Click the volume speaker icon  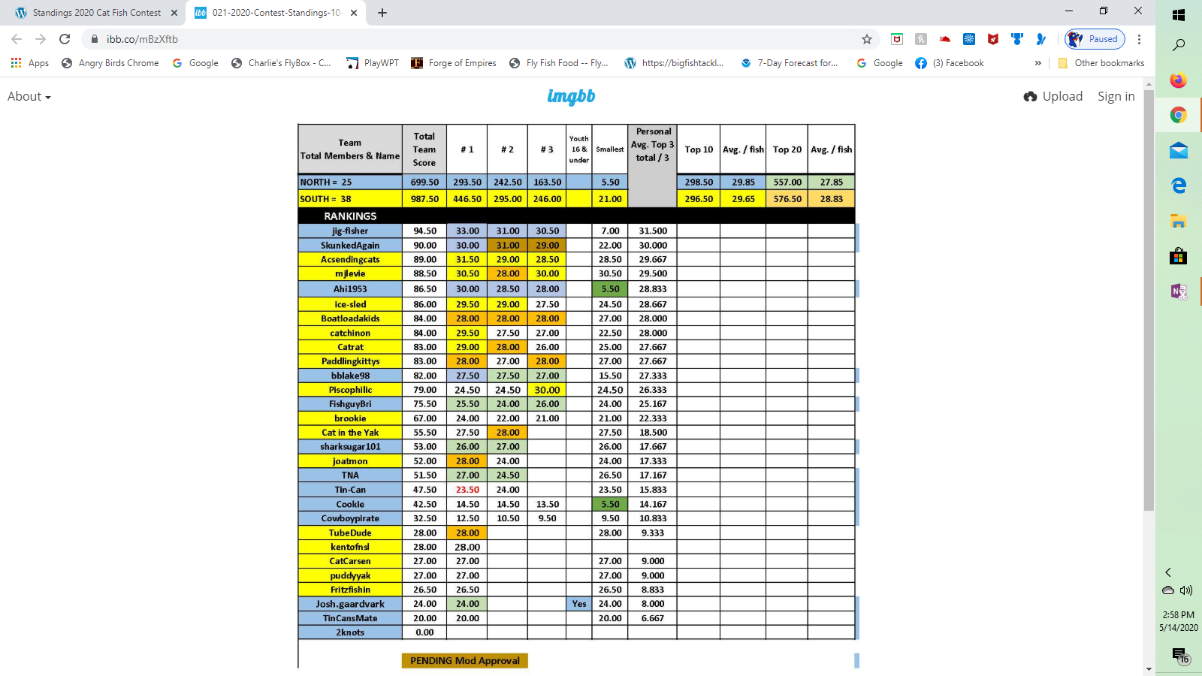coord(1186,590)
